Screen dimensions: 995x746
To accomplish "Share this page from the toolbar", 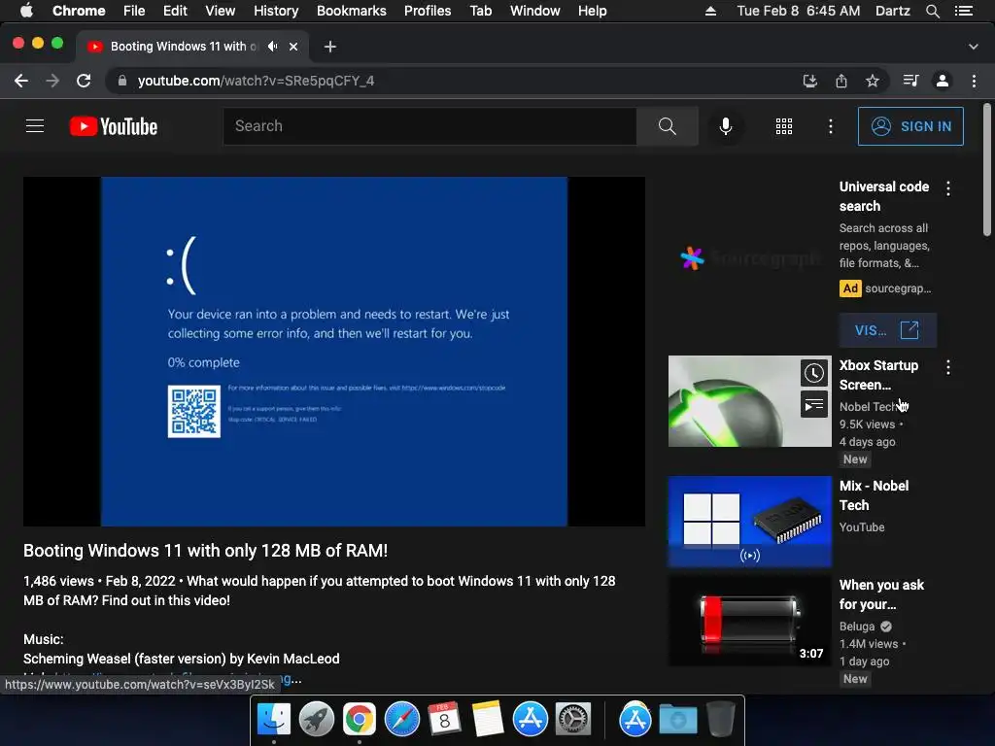I will tap(841, 81).
